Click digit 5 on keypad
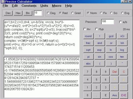This screenshot has width=133, height=99. coord(97,80)
